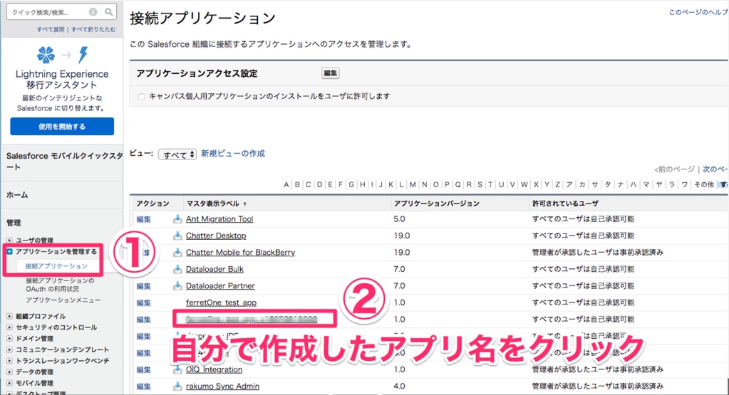The image size is (729, 395).
Task: Click the Lightning Experience flower logo
Action: (x=46, y=55)
